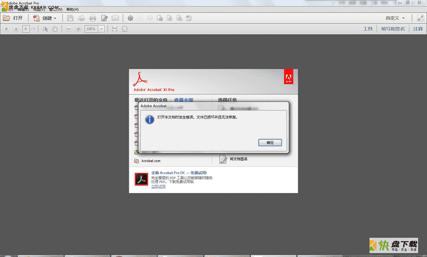Click the sticky note comment icon
The image size is (427, 257).
140,18
